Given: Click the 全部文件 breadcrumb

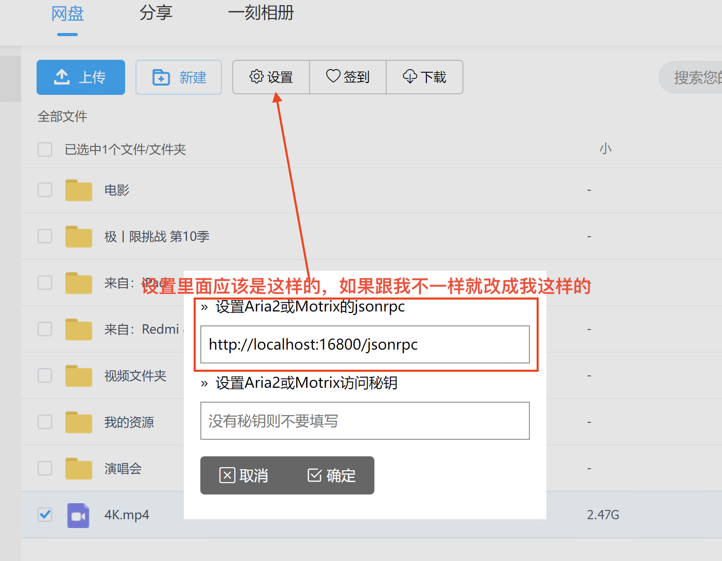Looking at the screenshot, I should [x=62, y=117].
